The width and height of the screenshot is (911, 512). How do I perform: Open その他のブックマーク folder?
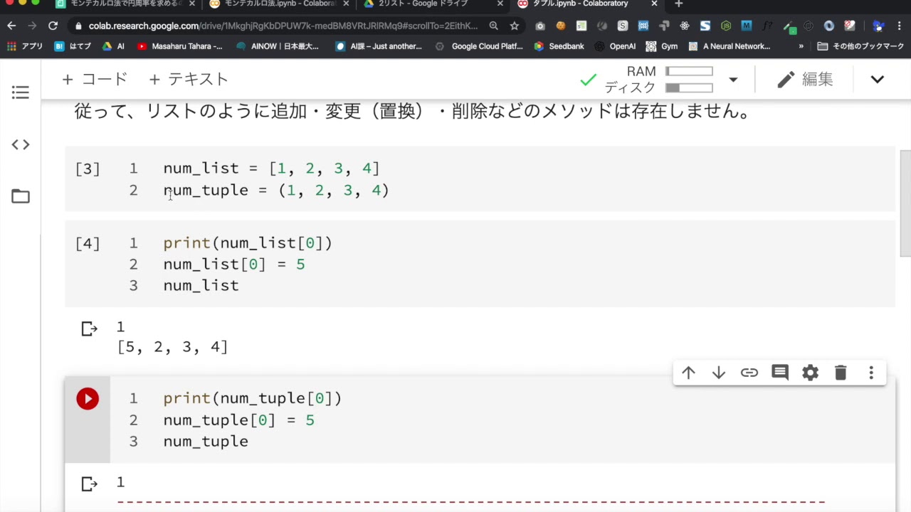pos(860,46)
